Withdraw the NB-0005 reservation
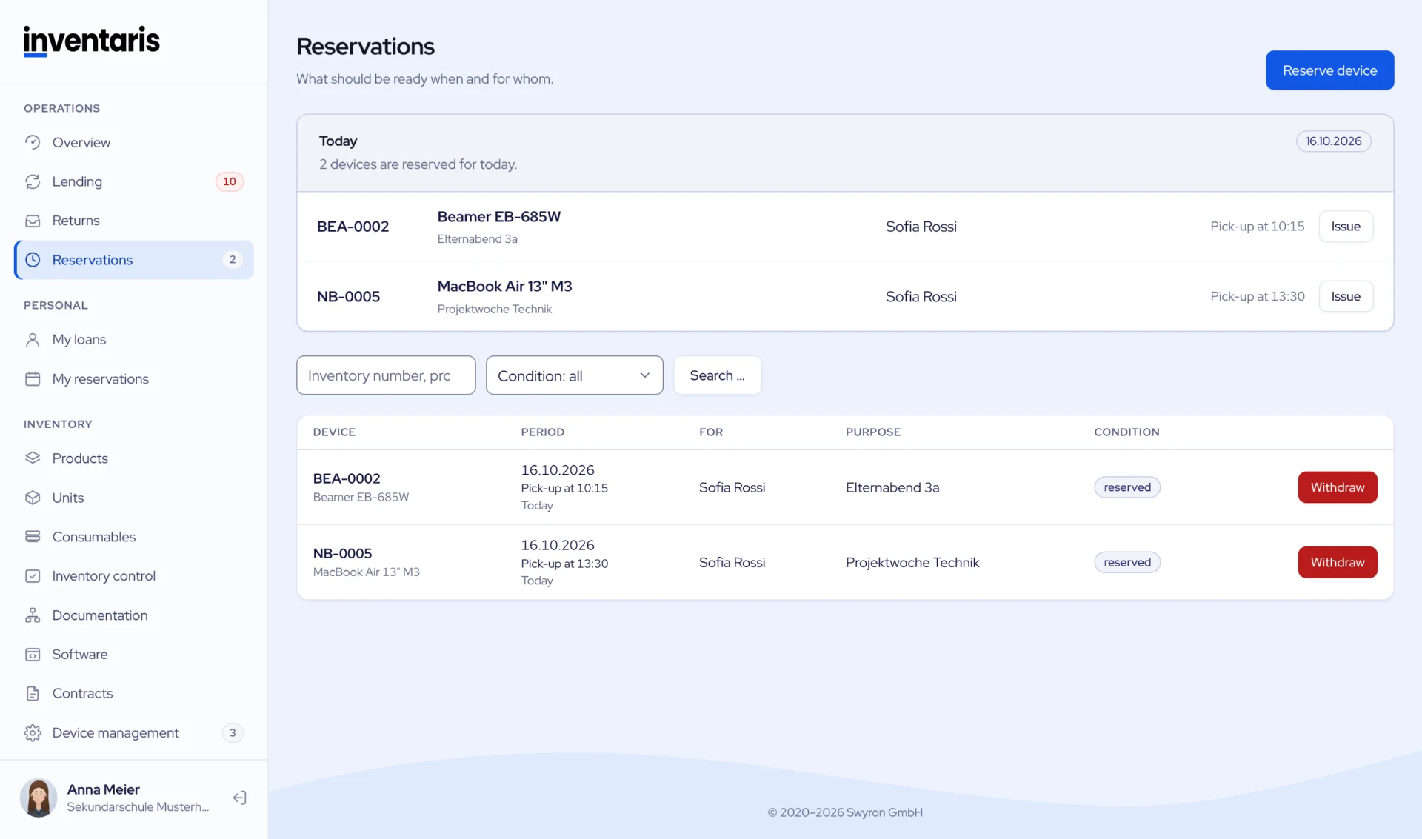This screenshot has height=839, width=1422. [1337, 562]
